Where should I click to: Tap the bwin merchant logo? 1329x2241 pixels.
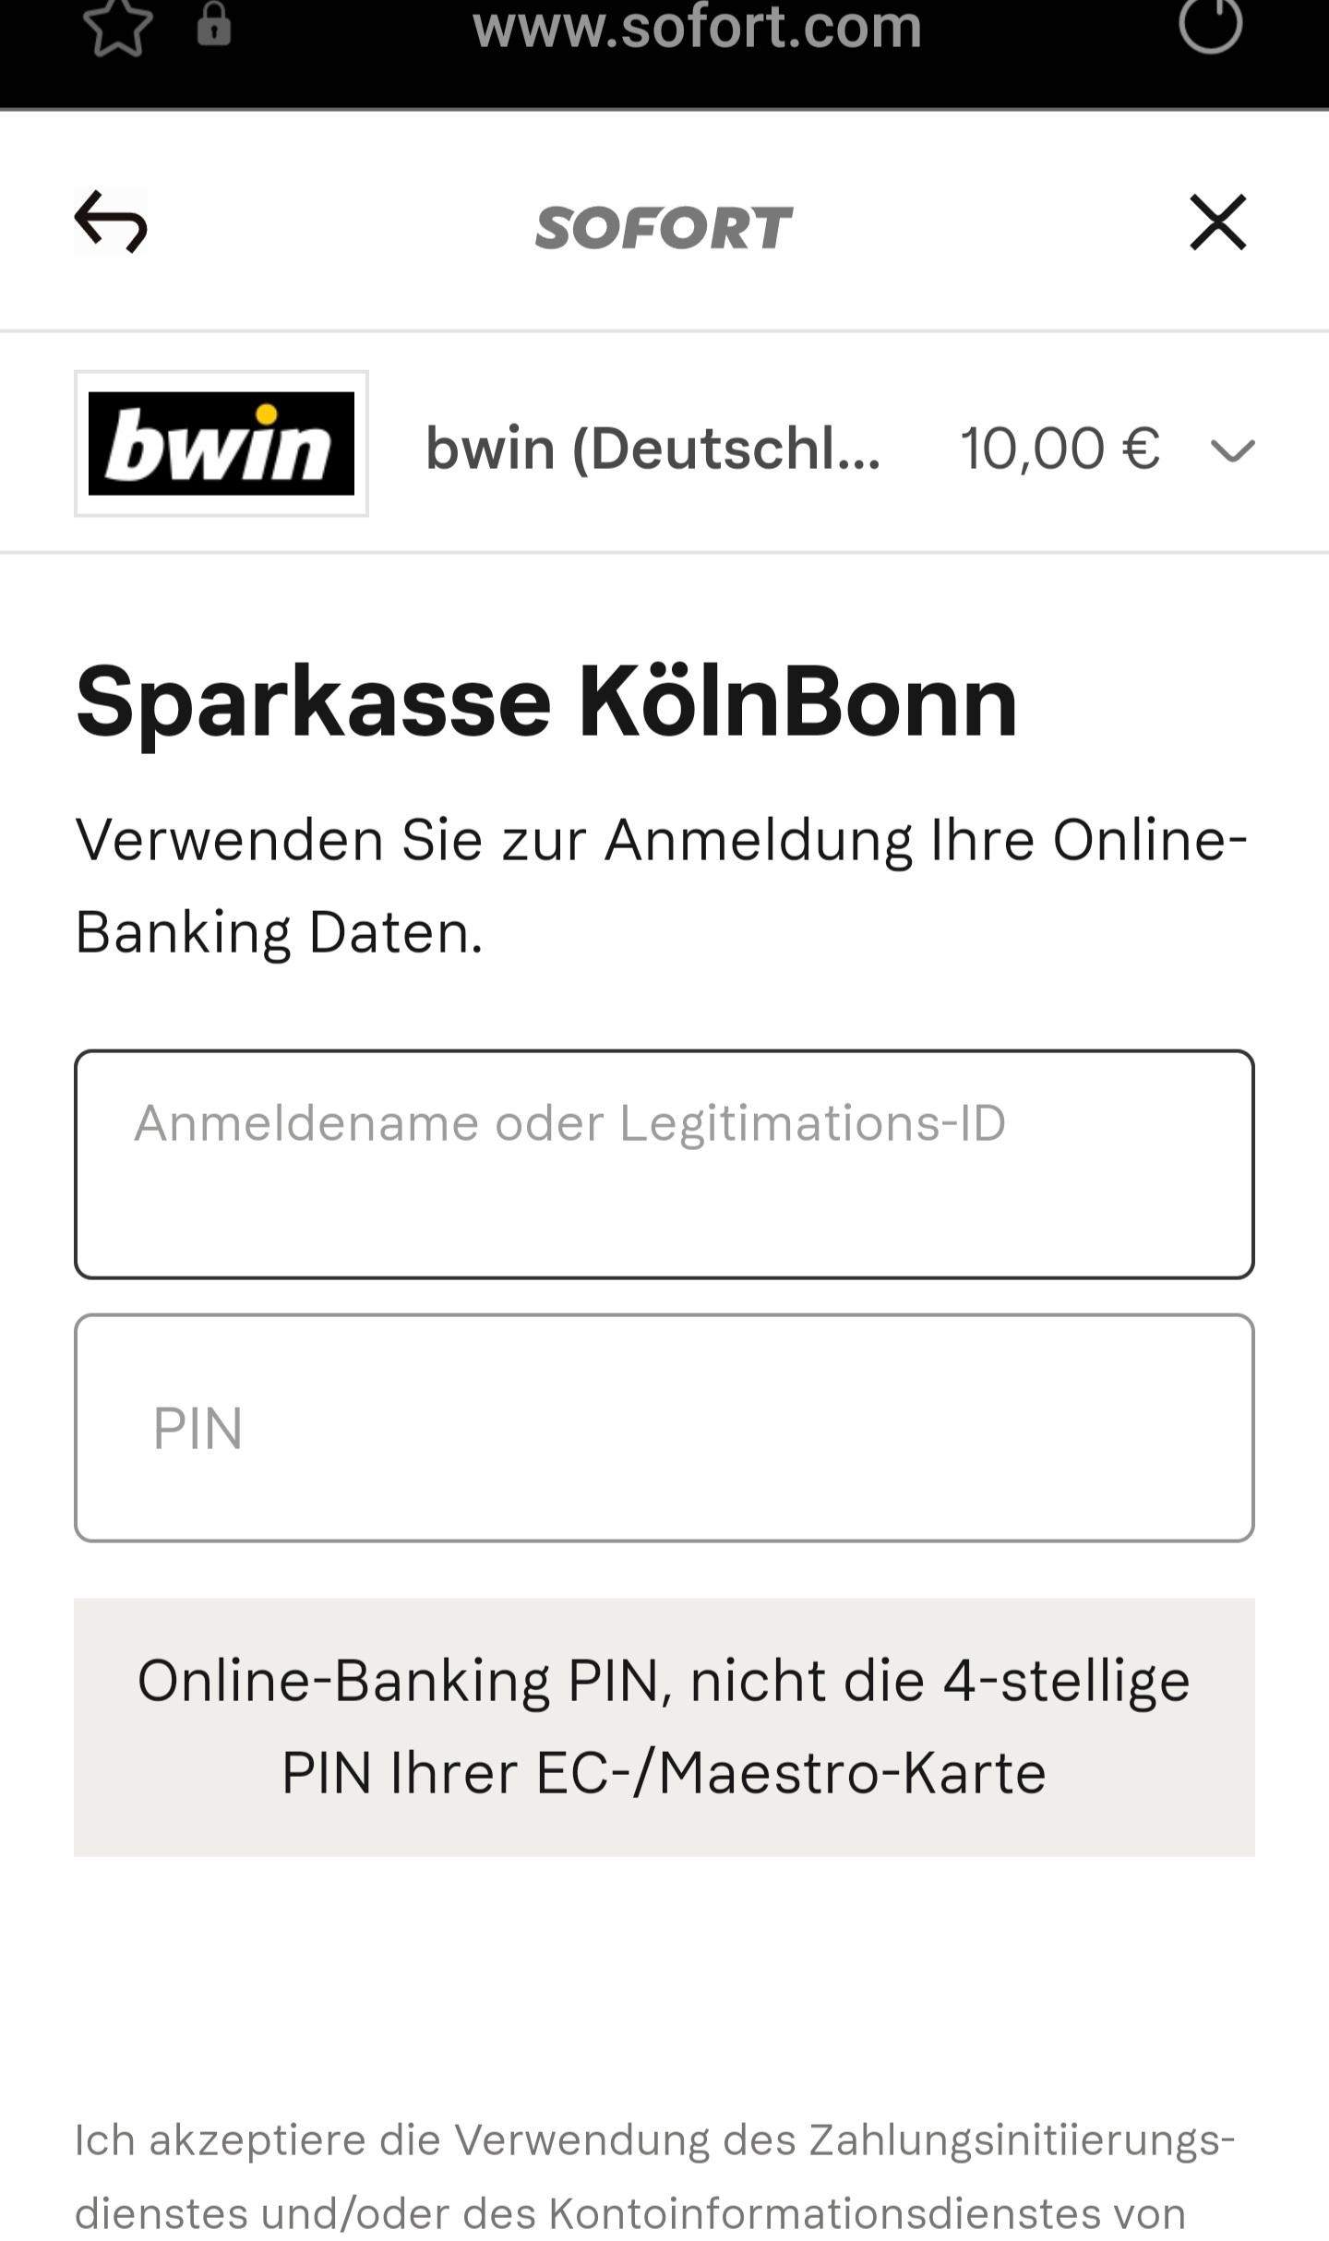(x=221, y=444)
